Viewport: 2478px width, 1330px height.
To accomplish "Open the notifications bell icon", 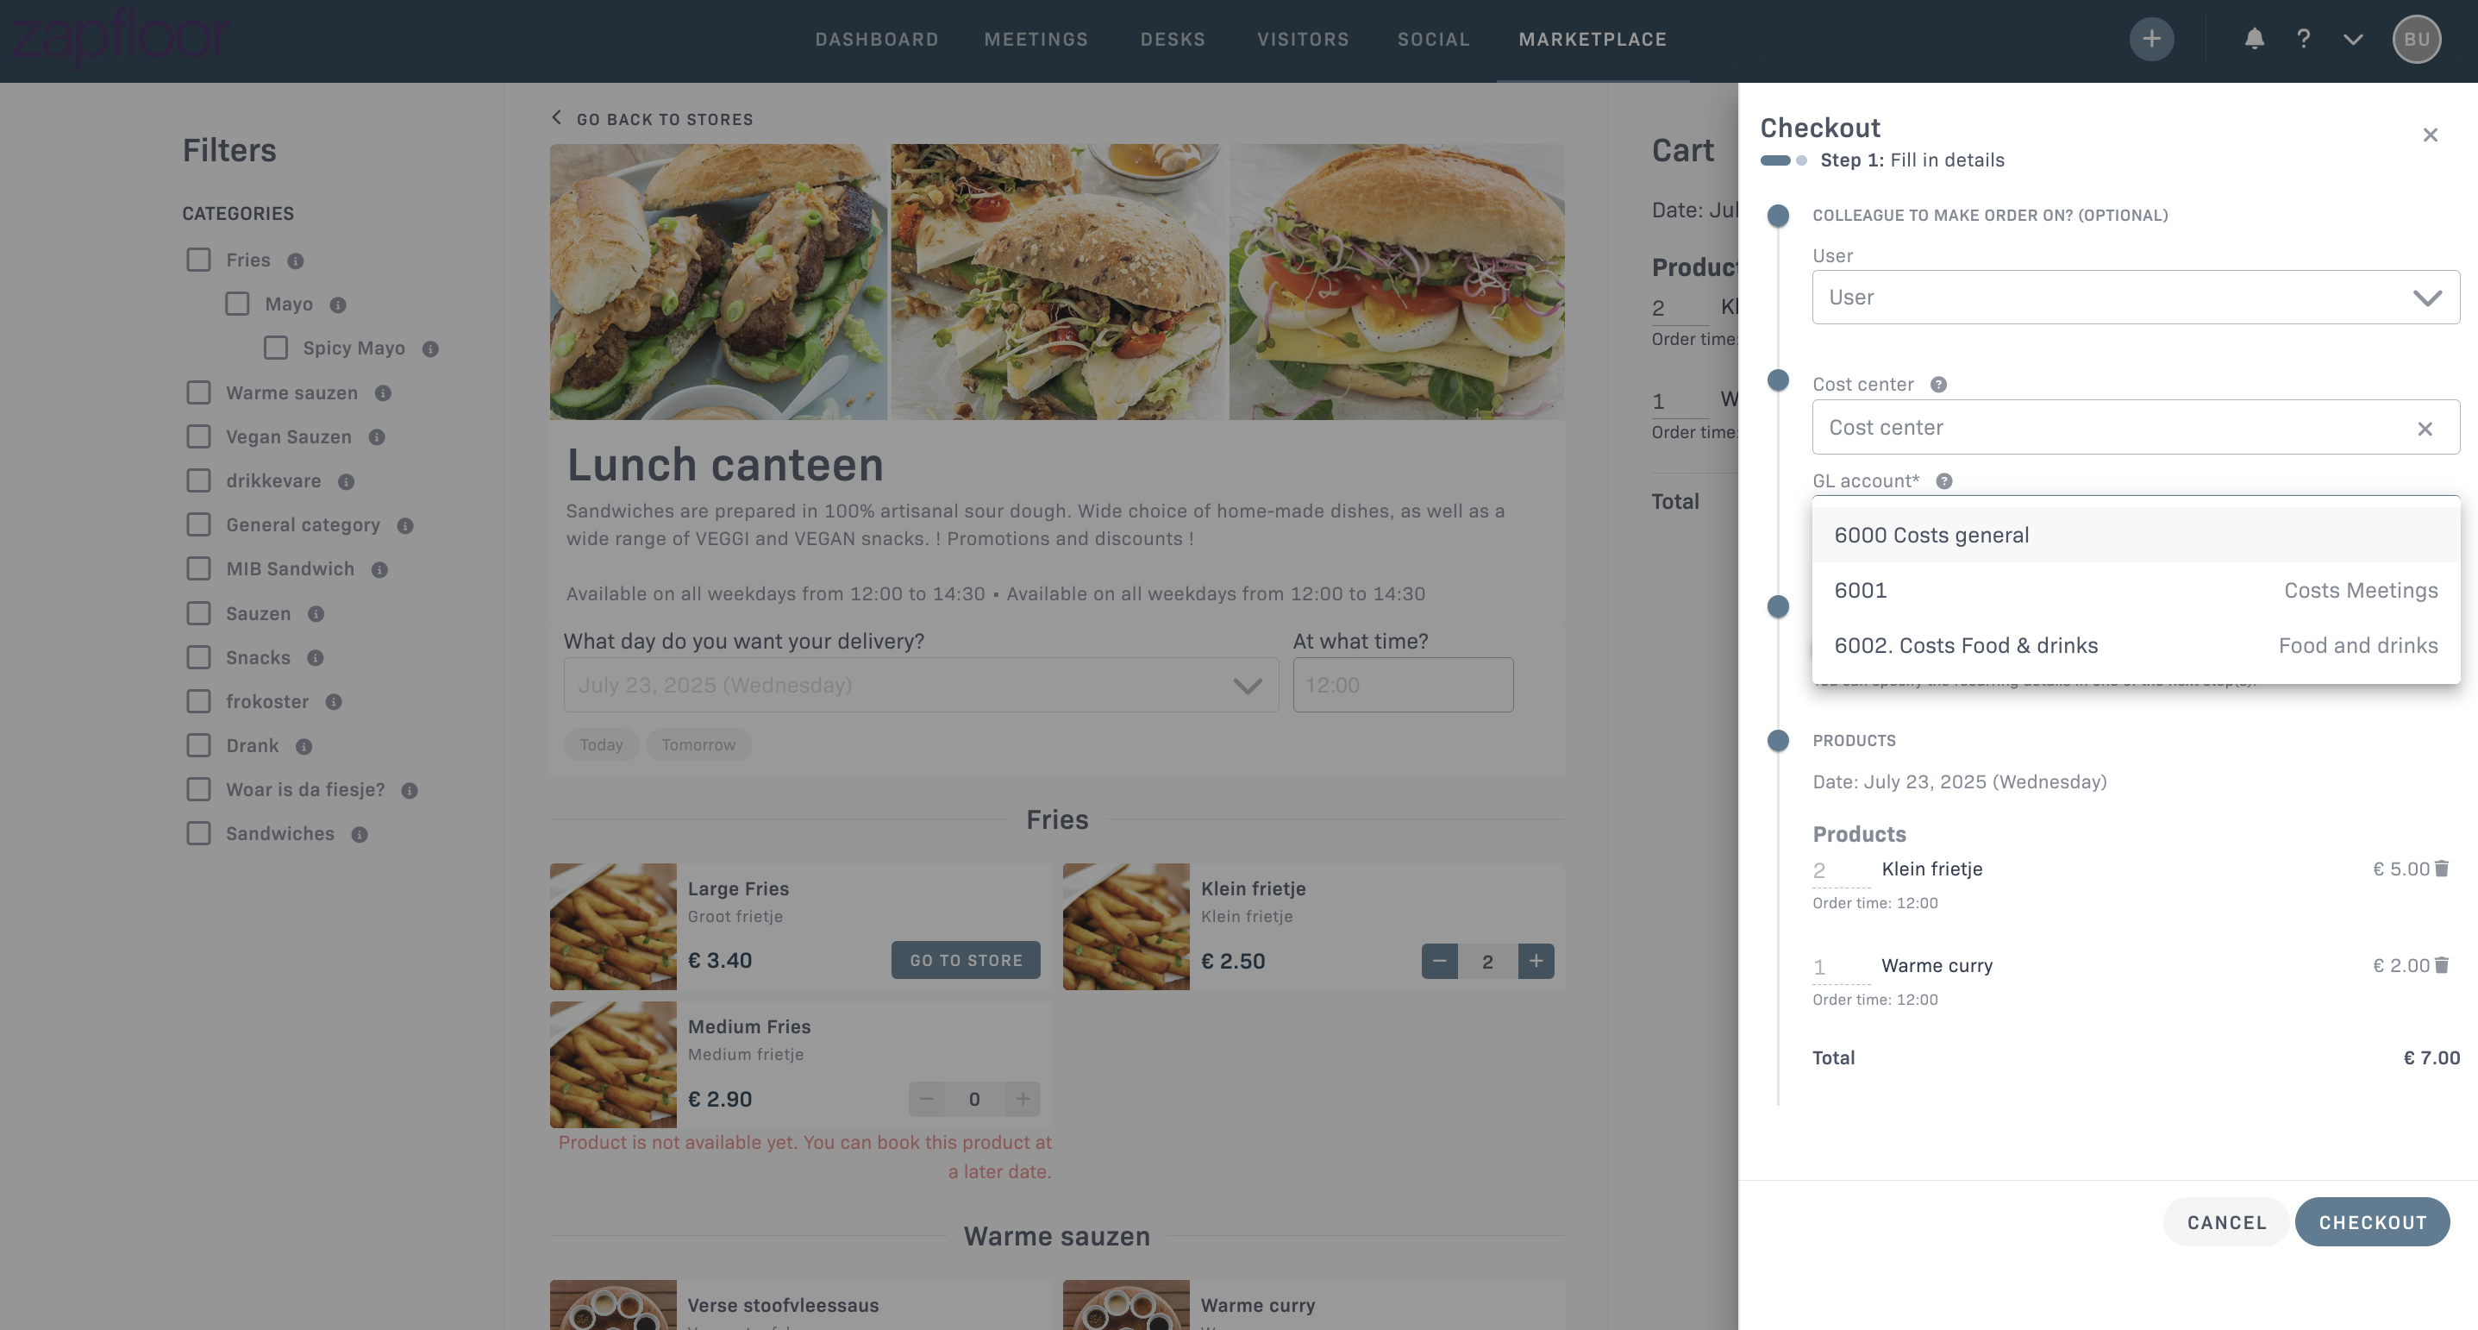I will click(x=2254, y=39).
